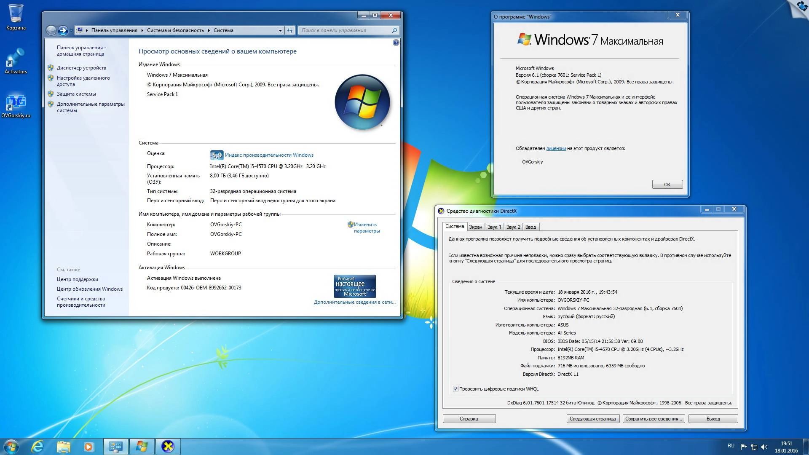Click the Action Center flag tray icon
The height and width of the screenshot is (455, 809).
pos(744,447)
